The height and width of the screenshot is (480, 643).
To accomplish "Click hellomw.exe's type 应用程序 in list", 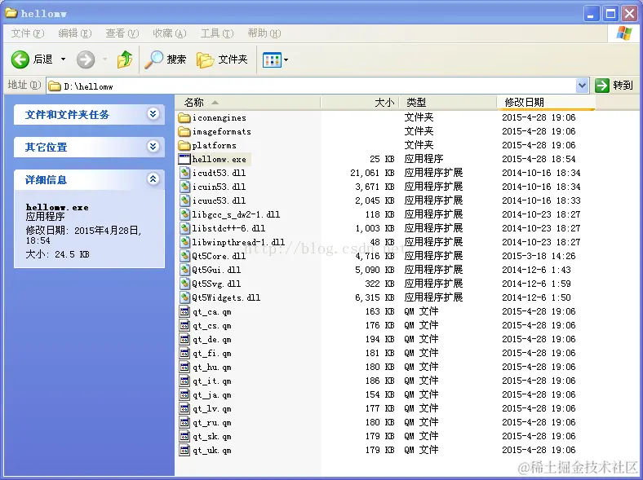I will (423, 159).
